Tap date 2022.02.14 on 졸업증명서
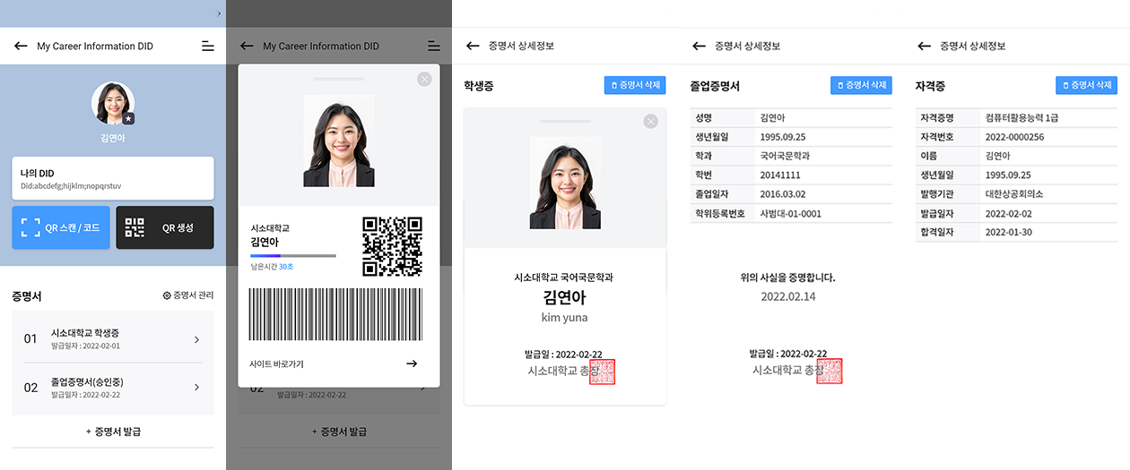 789,296
